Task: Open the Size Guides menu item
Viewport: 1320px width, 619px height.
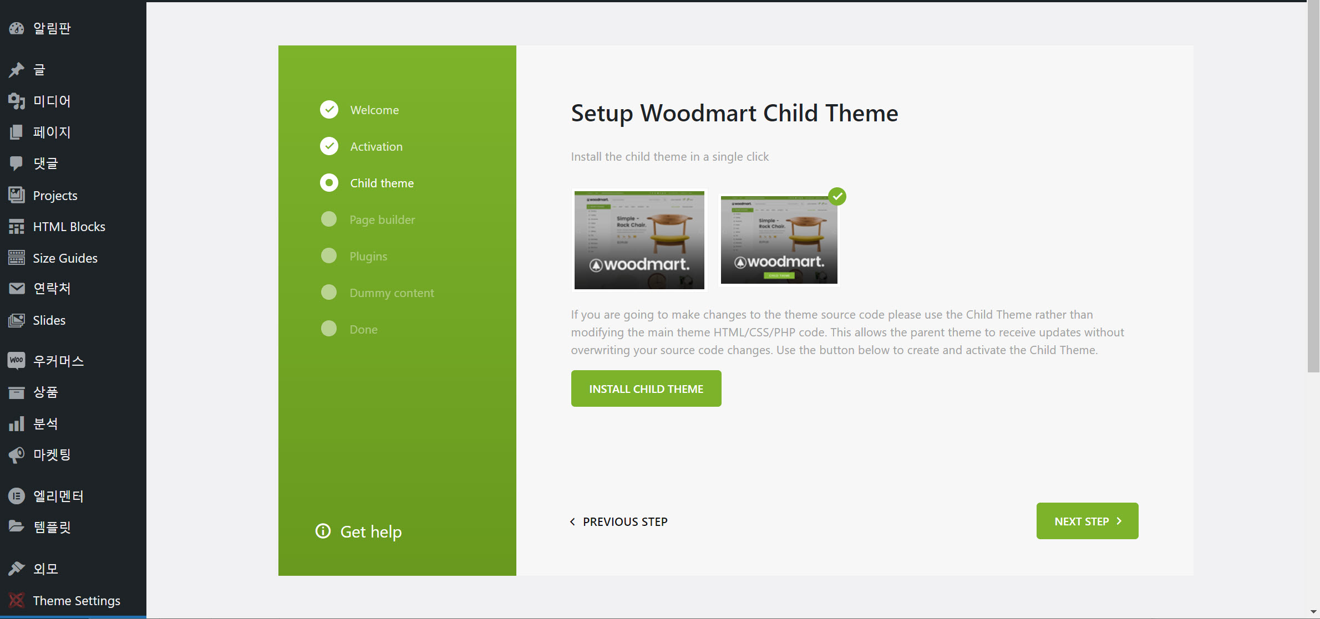Action: click(65, 258)
